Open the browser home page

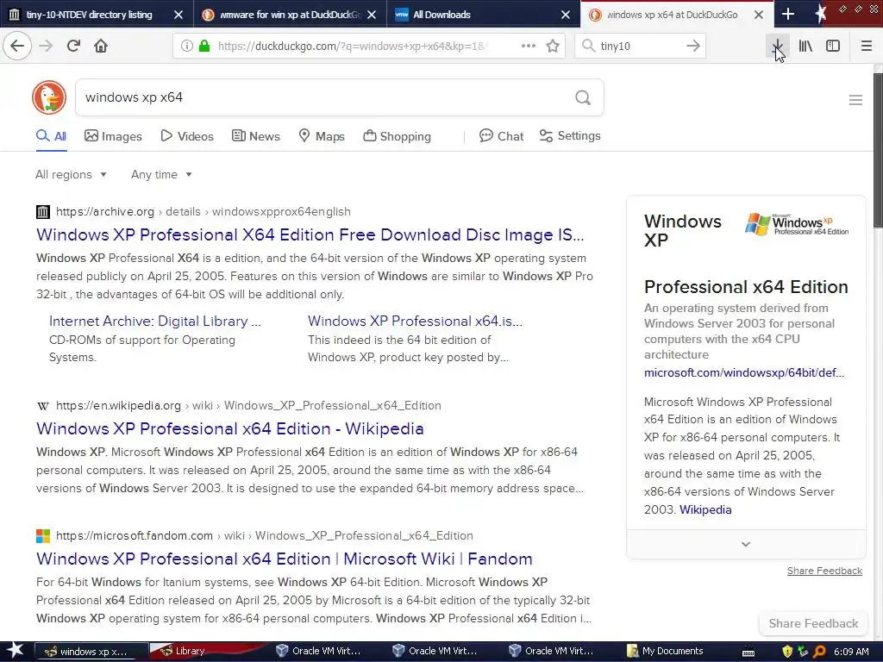[101, 46]
